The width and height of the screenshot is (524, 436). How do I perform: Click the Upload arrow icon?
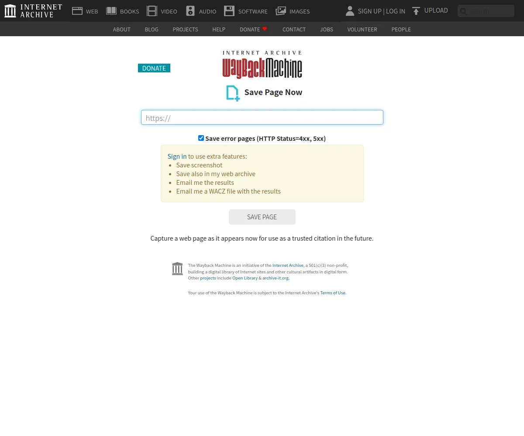coord(416,11)
